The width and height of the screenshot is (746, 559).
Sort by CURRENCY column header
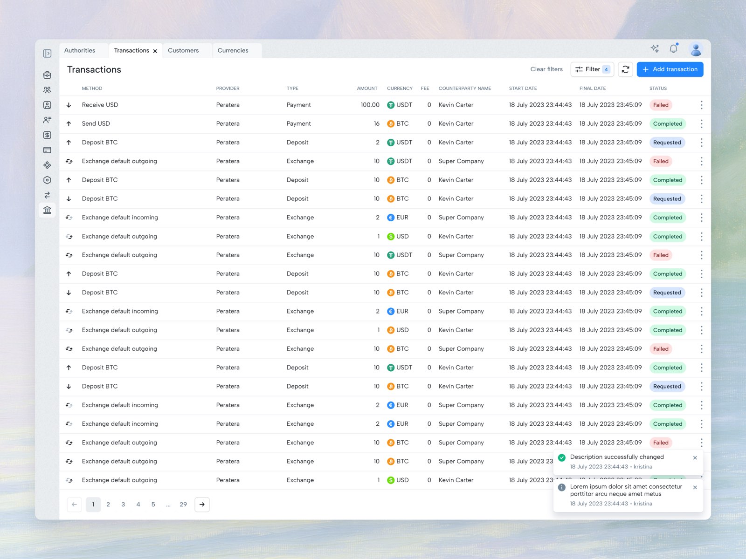[x=400, y=89]
